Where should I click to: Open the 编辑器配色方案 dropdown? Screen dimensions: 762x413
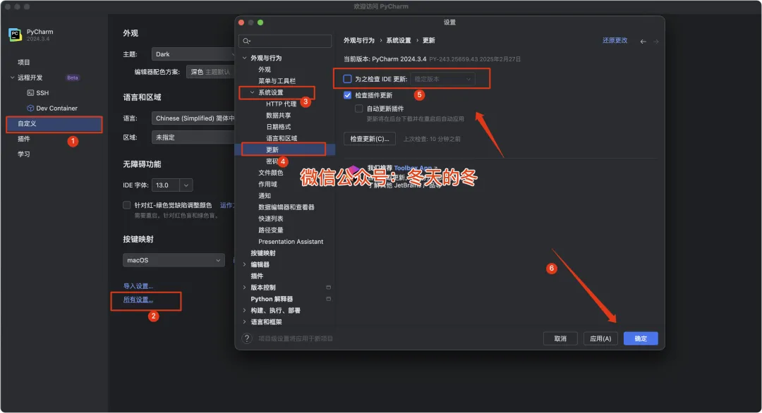[210, 72]
